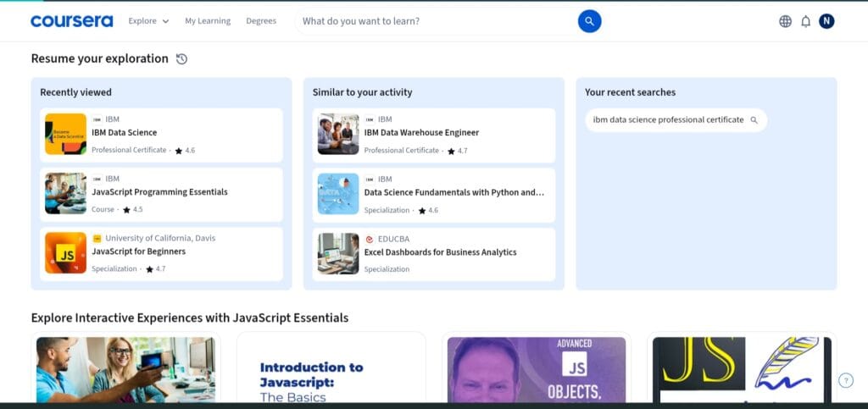Click the 4.7 star rating on JavaScript for Beginners
The image size is (868, 409).
156,269
